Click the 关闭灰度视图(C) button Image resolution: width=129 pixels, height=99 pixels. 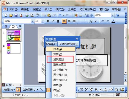[69, 44]
